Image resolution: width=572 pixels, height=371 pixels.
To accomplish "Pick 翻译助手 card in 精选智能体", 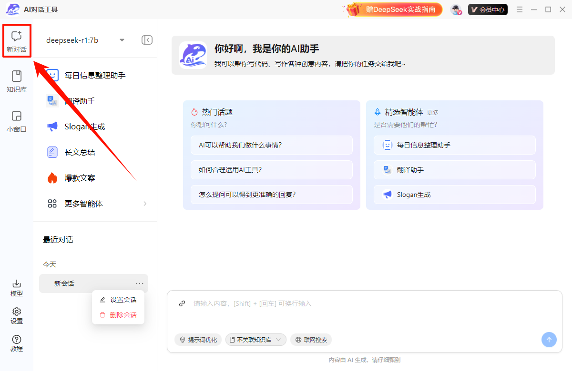I will pyautogui.click(x=455, y=170).
